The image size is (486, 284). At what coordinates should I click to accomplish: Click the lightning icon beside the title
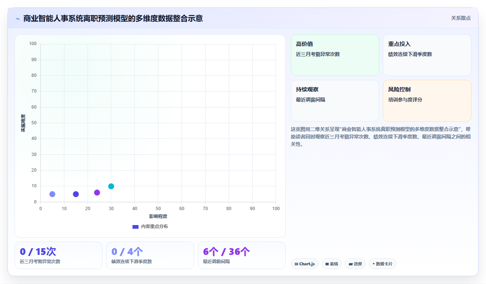coord(18,19)
